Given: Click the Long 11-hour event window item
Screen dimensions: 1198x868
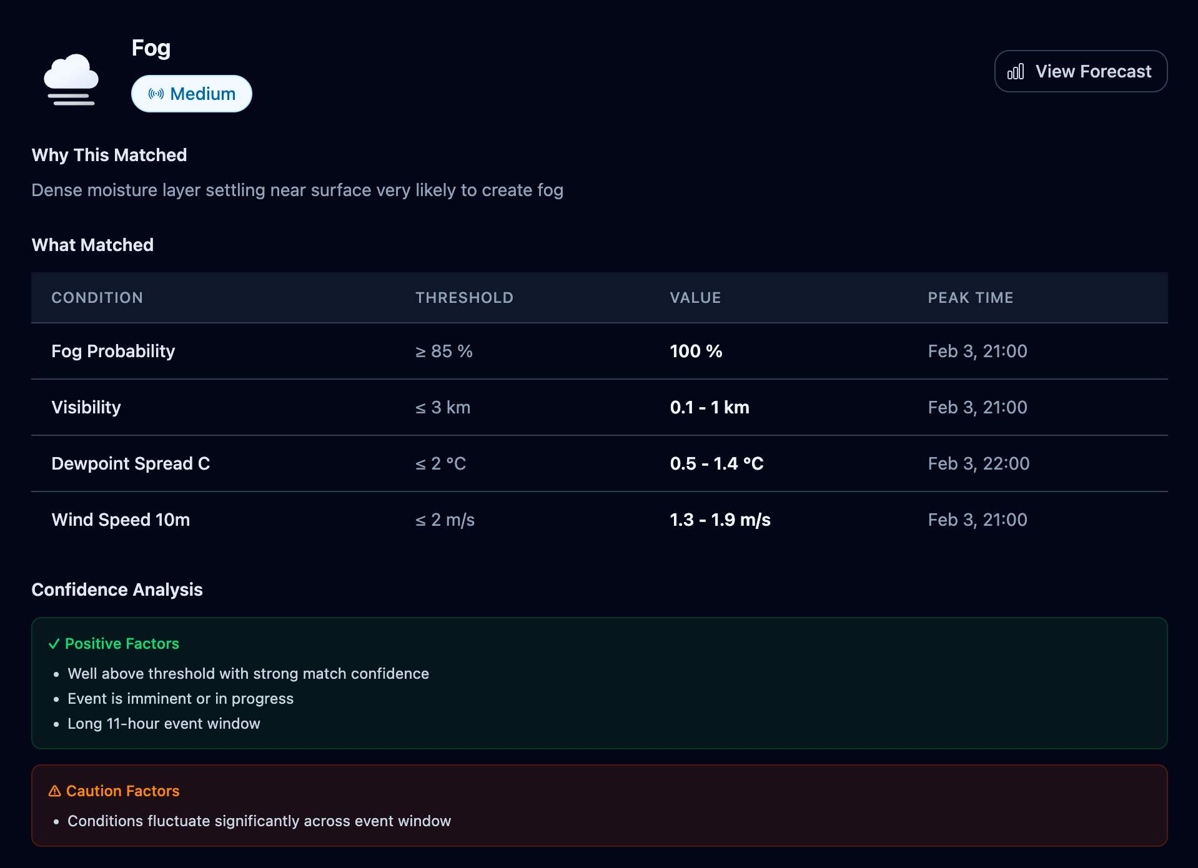Looking at the screenshot, I should [164, 724].
